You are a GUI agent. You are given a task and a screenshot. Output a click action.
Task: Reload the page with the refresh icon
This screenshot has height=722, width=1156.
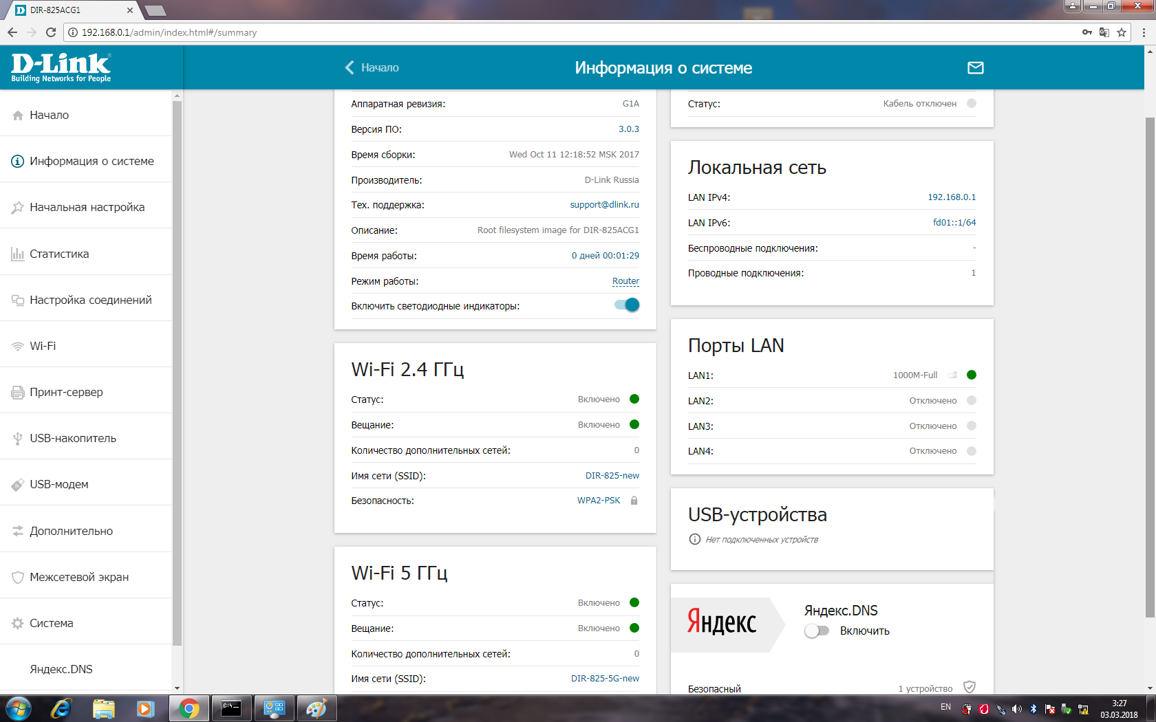pos(50,32)
